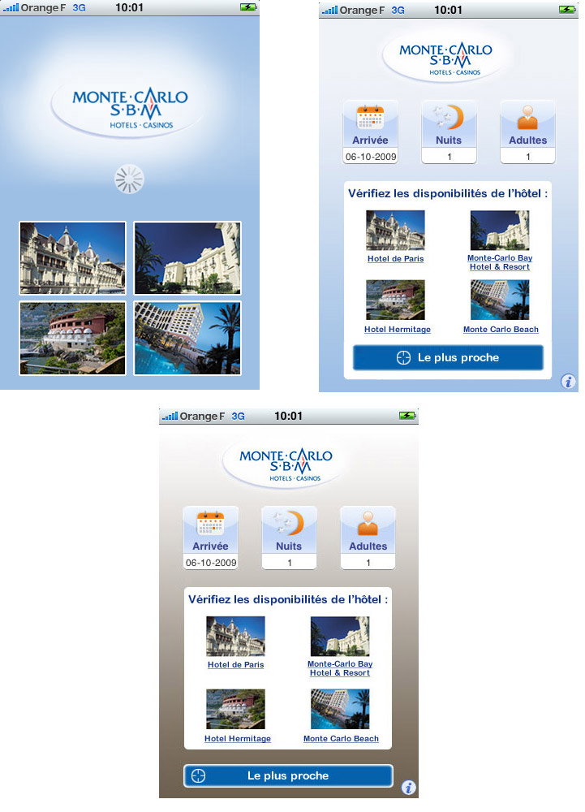Click Nuits label on beige screen
Screen dimensions: 585x812
click(289, 546)
